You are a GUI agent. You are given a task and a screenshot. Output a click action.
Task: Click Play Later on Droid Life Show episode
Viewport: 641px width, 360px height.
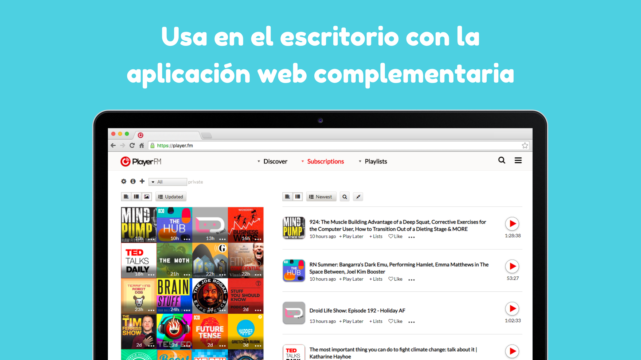click(351, 321)
